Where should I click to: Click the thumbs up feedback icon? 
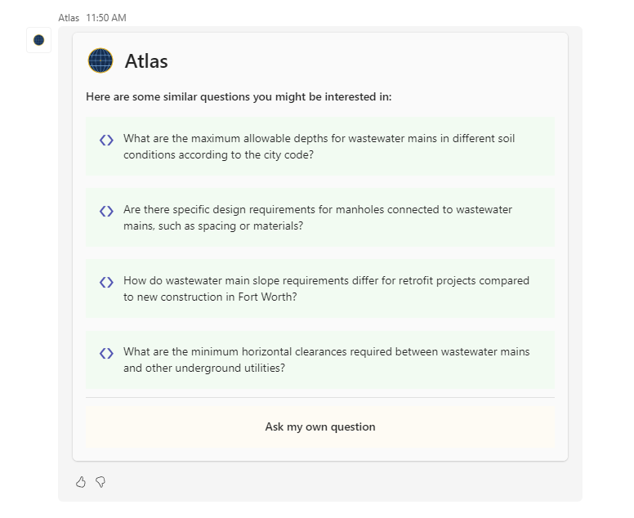tap(81, 482)
